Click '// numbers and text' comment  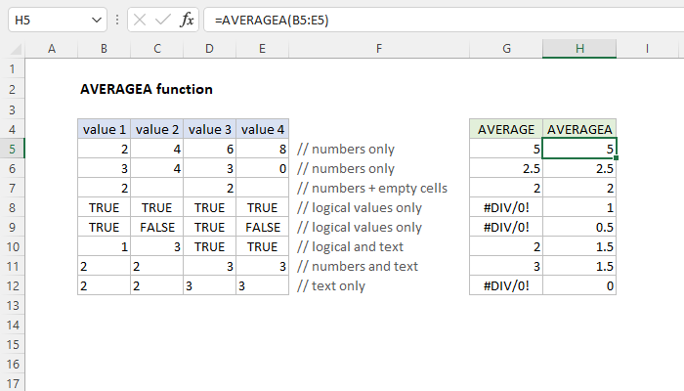[358, 266]
